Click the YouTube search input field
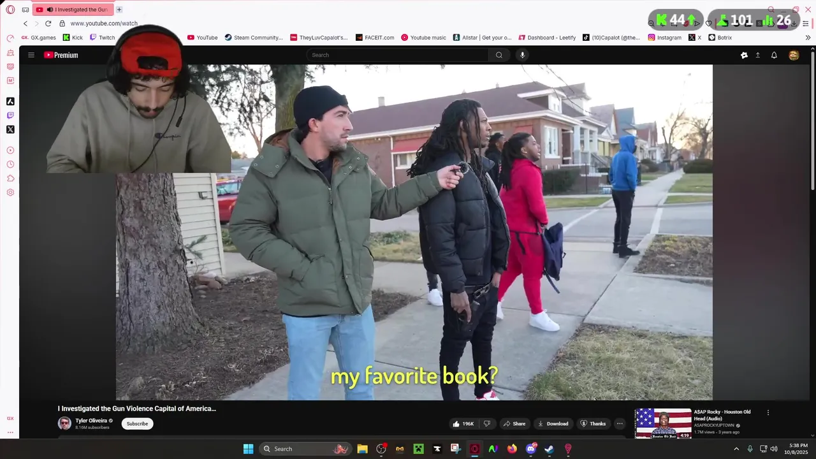The image size is (816, 459). (x=398, y=55)
